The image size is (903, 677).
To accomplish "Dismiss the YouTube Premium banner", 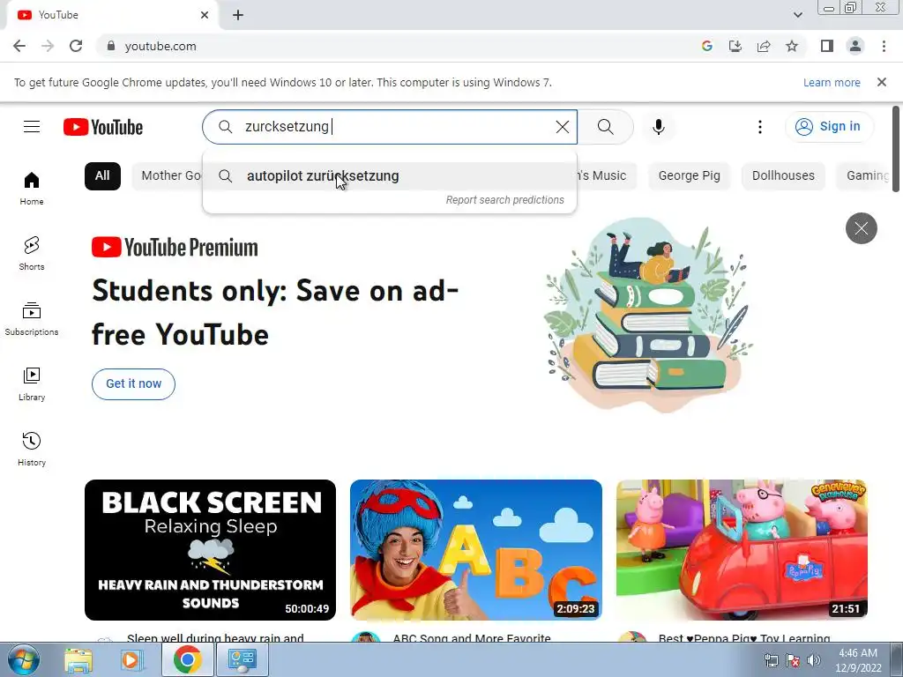I will tap(861, 228).
